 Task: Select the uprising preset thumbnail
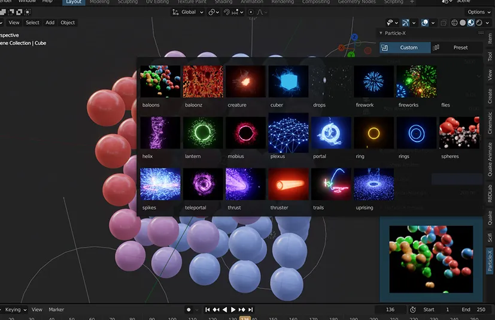tap(373, 184)
